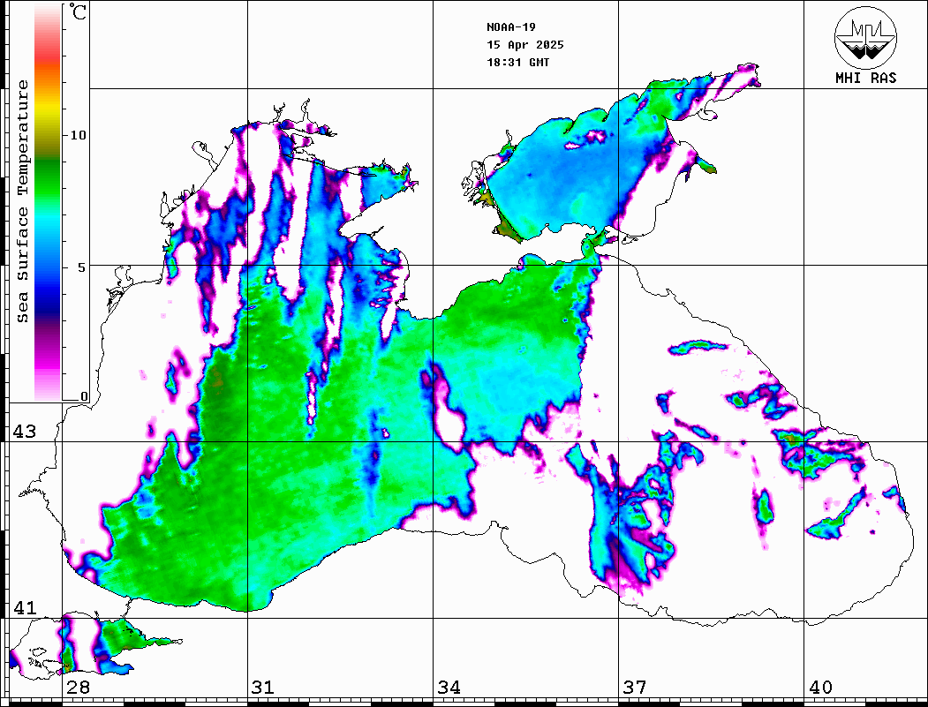This screenshot has height=707, width=928.
Task: Click longitude label '40'
Action: click(819, 688)
